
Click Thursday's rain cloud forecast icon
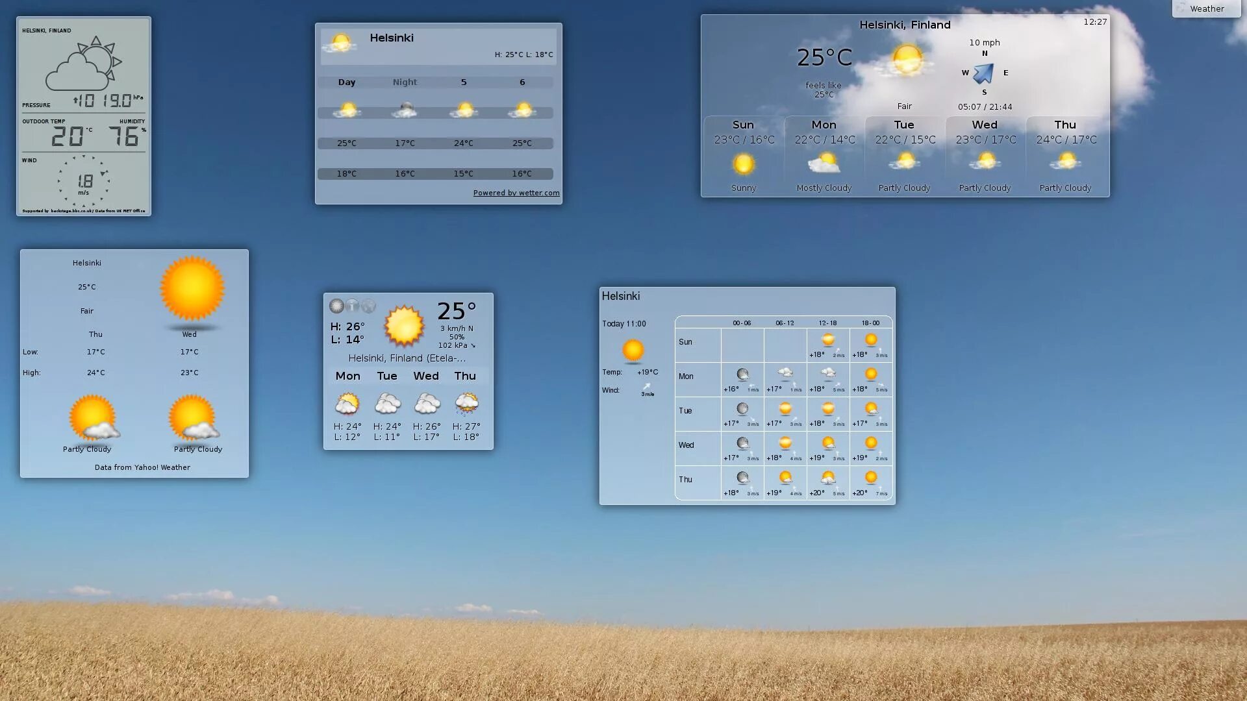coord(466,404)
